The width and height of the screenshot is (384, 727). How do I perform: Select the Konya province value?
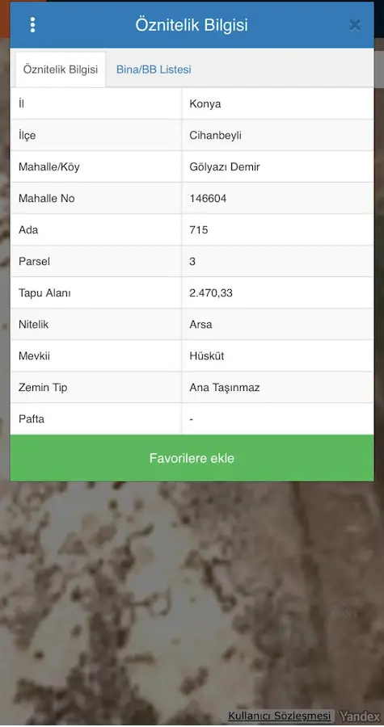point(205,104)
